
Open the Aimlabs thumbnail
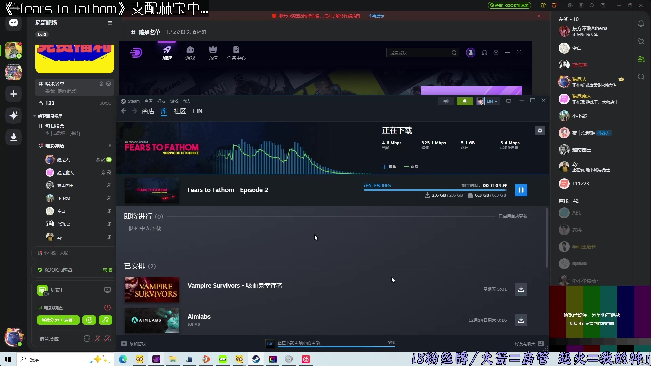(152, 320)
